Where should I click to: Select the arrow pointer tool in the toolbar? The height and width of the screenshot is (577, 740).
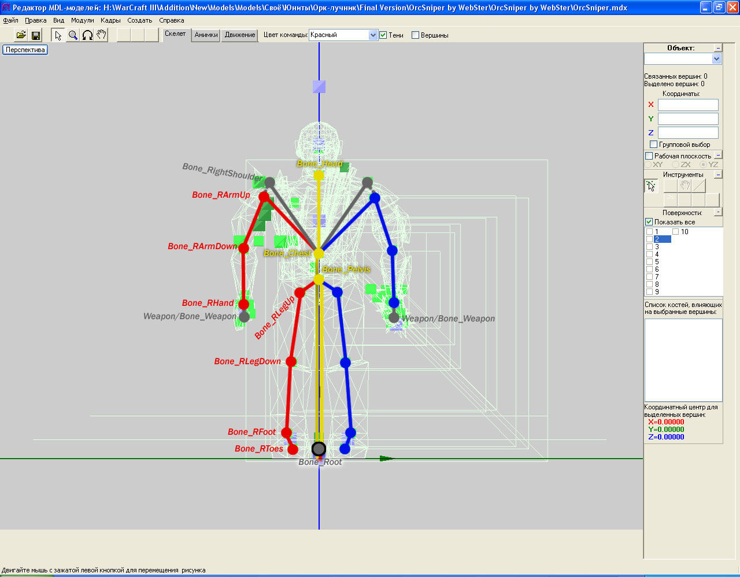pos(58,35)
